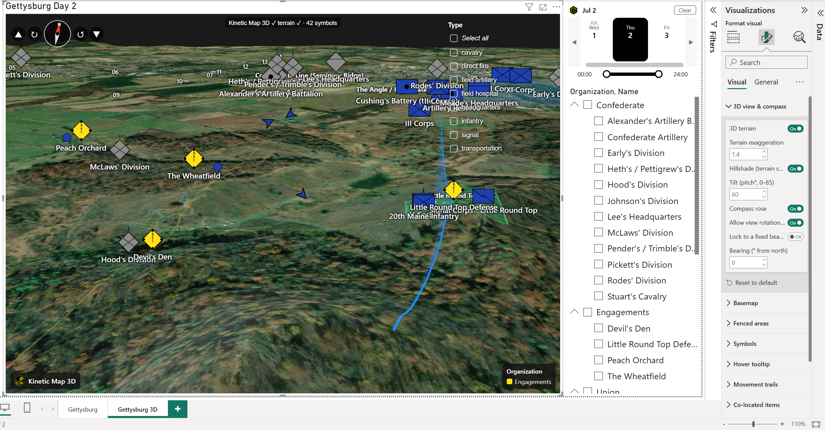This screenshot has height=430, width=825.
Task: Toggle Hillshade terrain switch
Action: [x=796, y=169]
